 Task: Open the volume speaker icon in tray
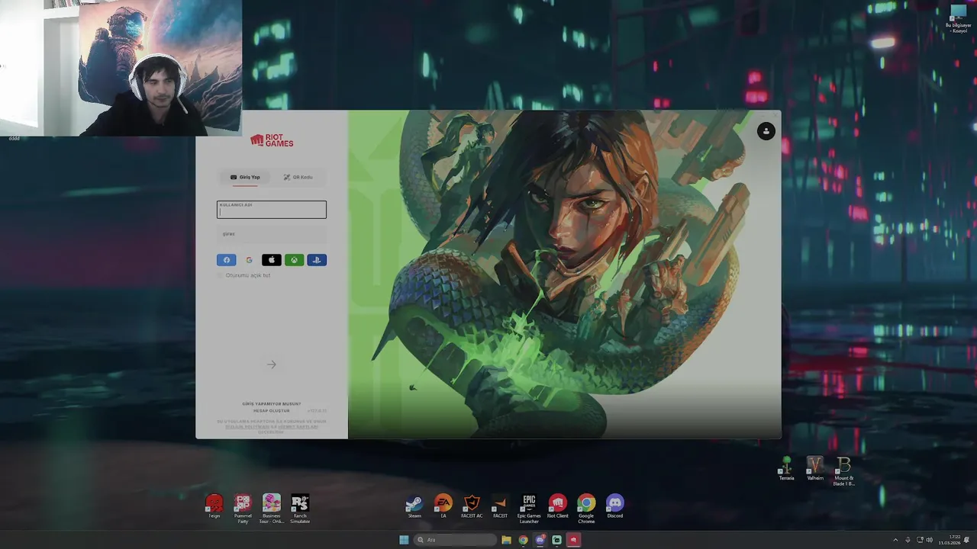coord(929,540)
